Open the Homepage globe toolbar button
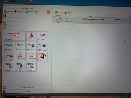 tap(68, 12)
